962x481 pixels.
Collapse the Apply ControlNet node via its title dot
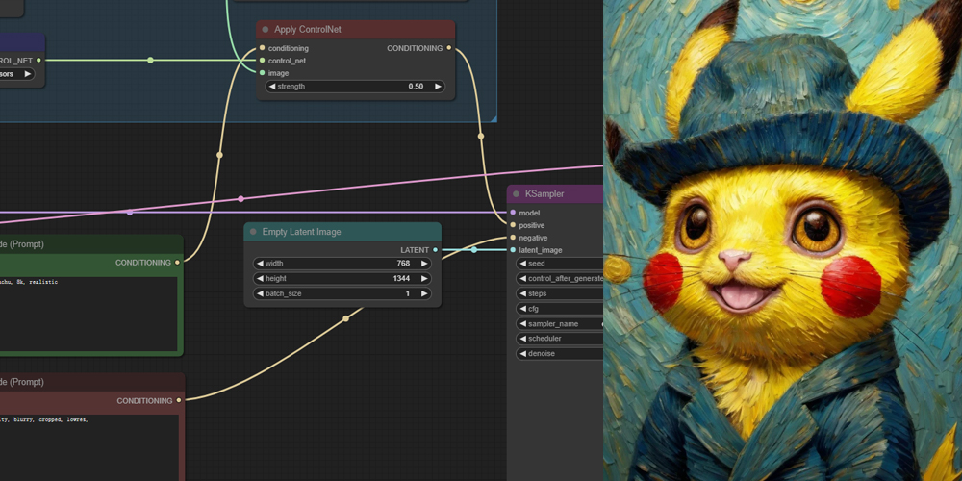pyautogui.click(x=266, y=30)
